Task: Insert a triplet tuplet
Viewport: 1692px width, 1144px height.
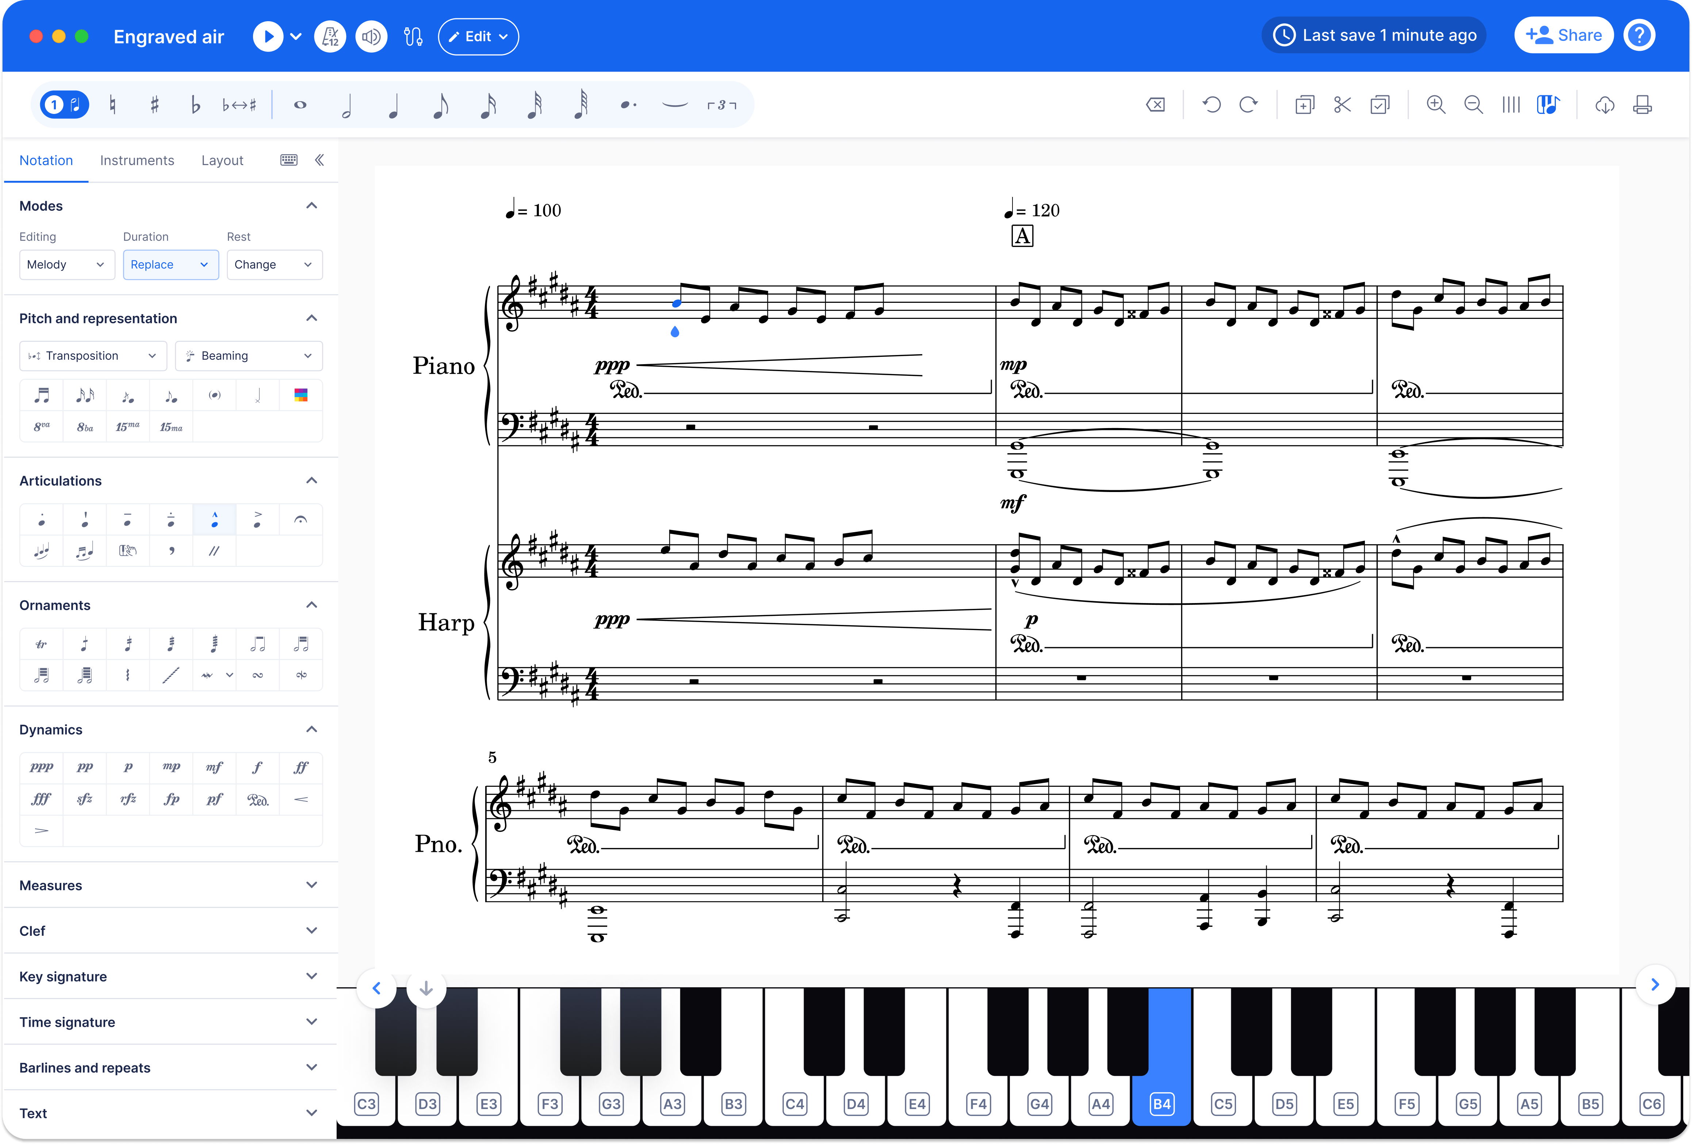Action: (x=721, y=105)
